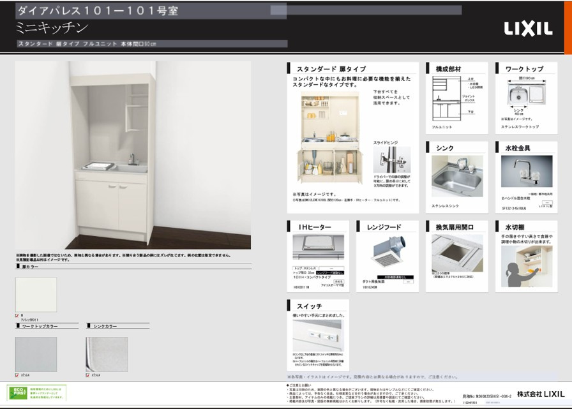Screen dimensions: 572x409
Task: Open the large mini kitchen room rendering
Action: click(x=133, y=155)
